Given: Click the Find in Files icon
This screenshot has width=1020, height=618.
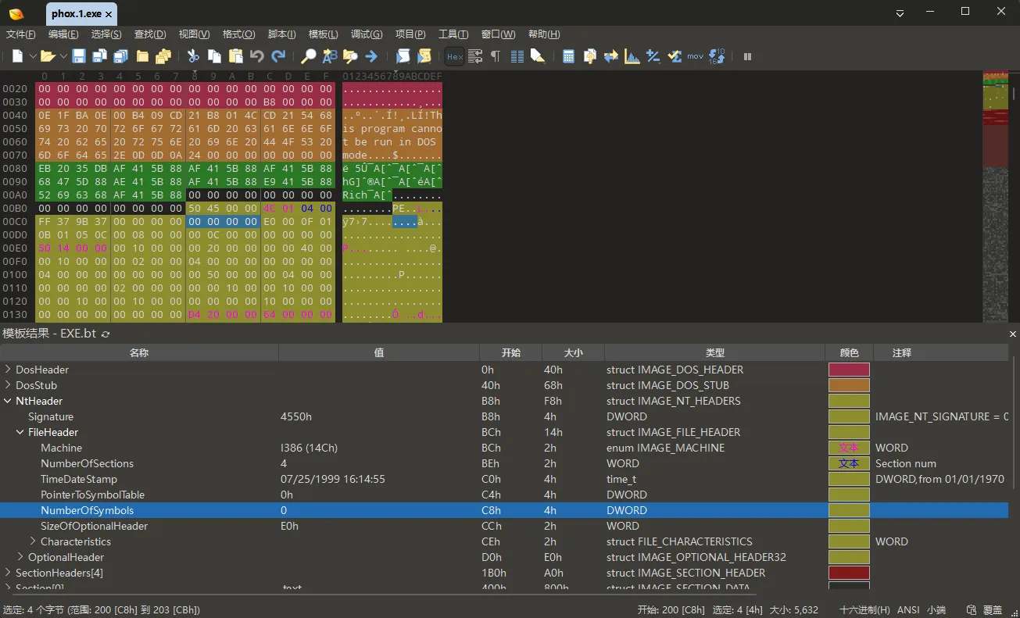Looking at the screenshot, I should (350, 56).
